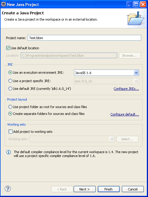This screenshot has width=148, height=197.
Task: Minimize the New Java Project dialog
Action: [x=129, y=4]
